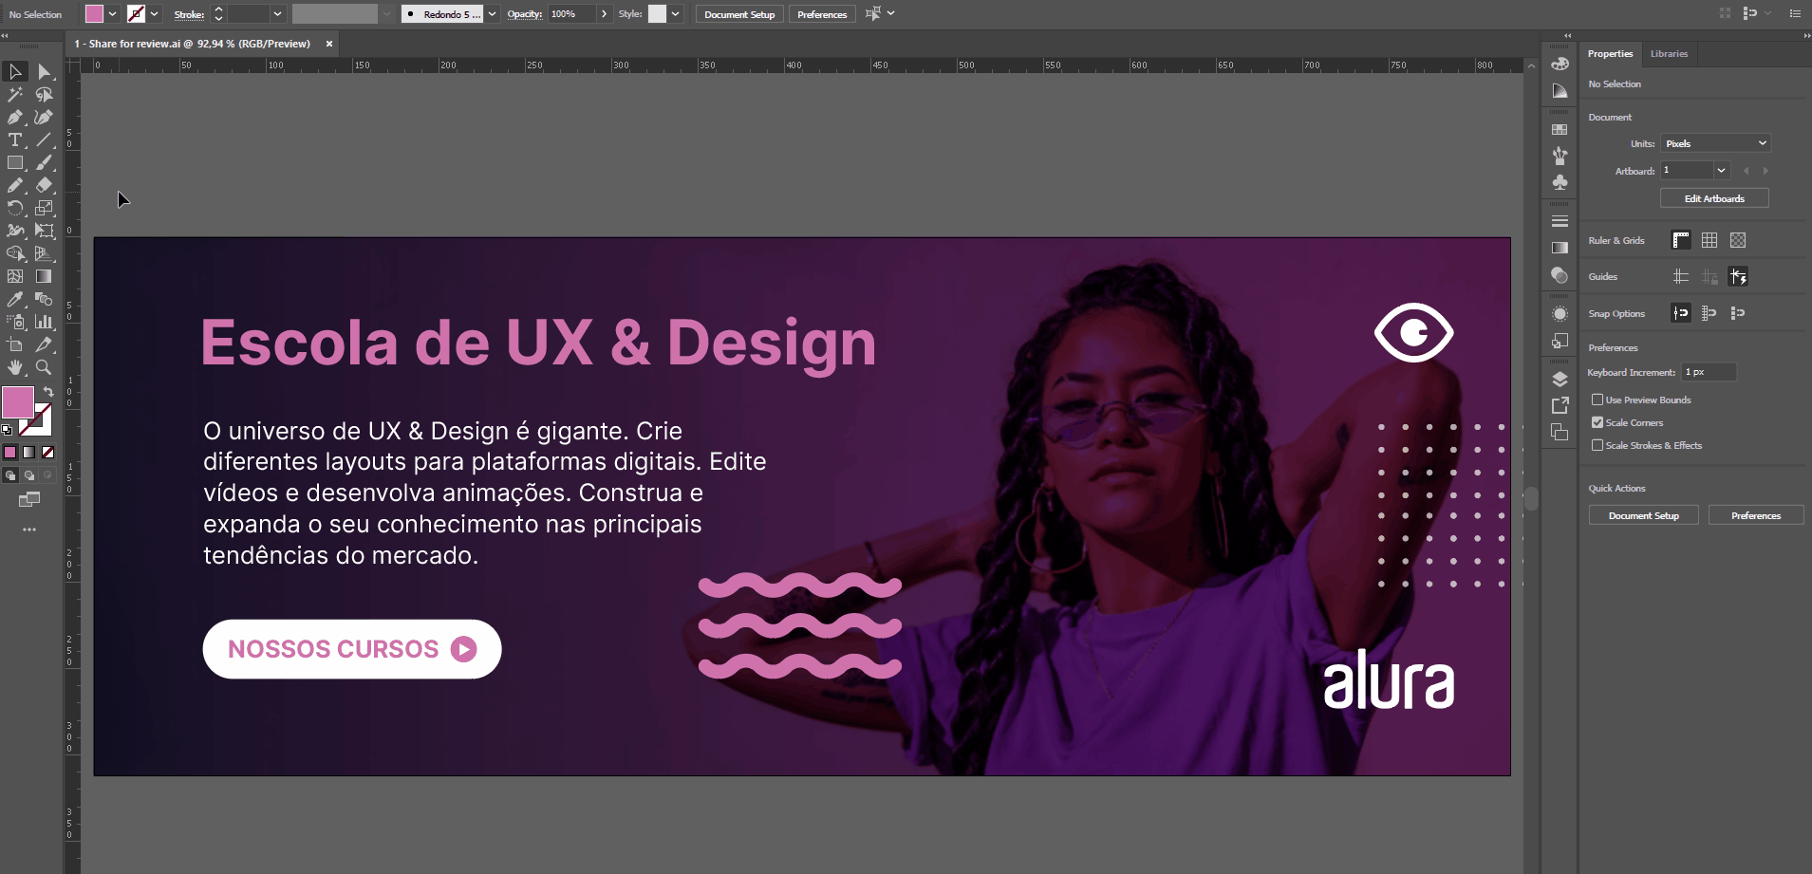Select the Rotate tool
Image resolution: width=1812 pixels, height=874 pixels.
15,208
